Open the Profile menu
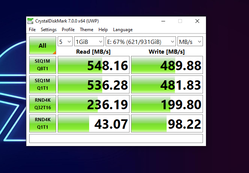This screenshot has height=173, width=249. 68,30
